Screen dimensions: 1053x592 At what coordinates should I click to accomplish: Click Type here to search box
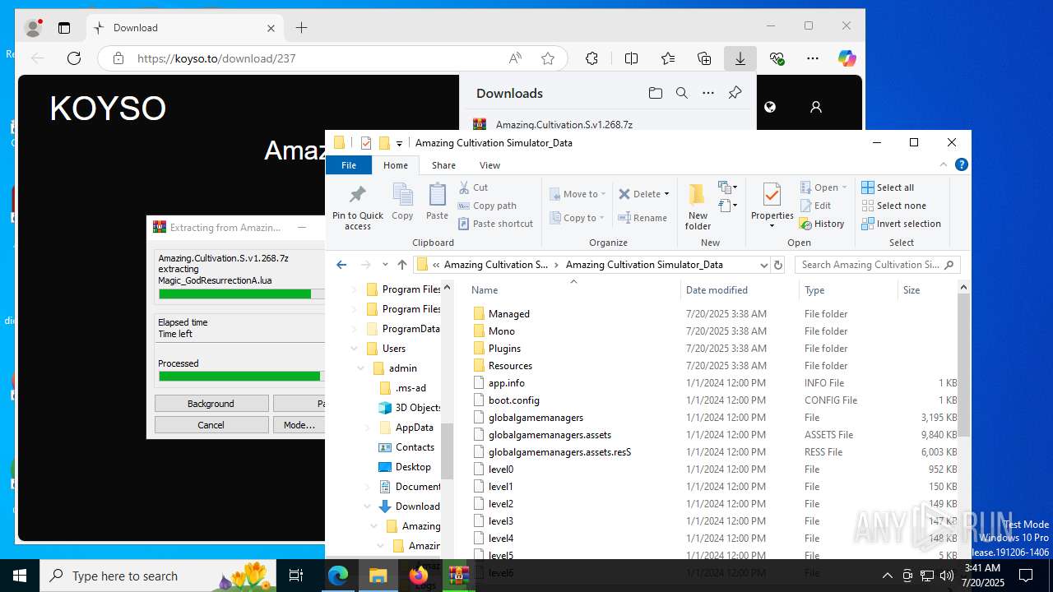click(x=159, y=576)
